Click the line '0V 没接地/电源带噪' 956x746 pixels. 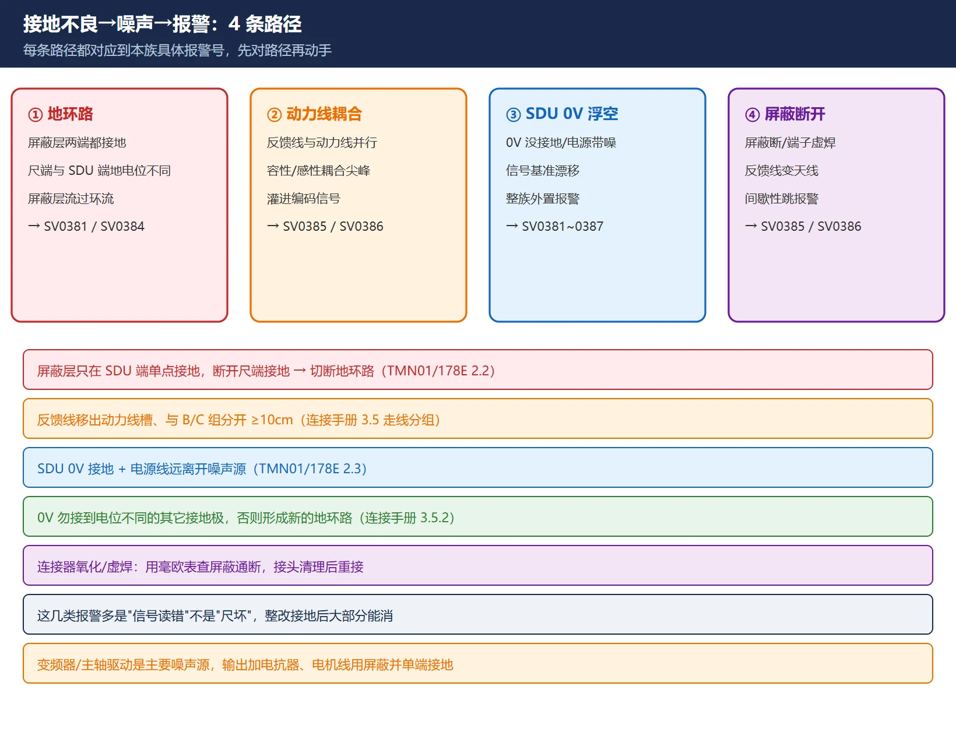click(561, 143)
